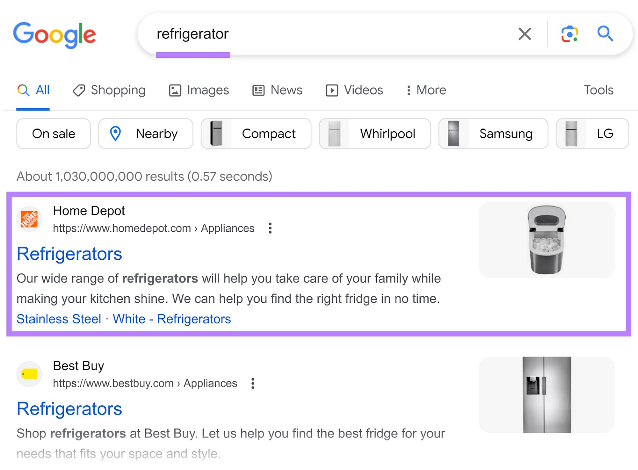
Task: Open the More search categories menu
Action: [425, 90]
